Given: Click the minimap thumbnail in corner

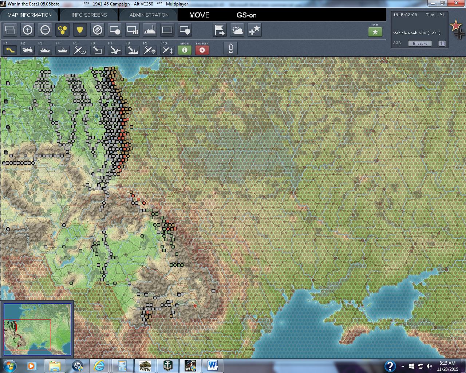Looking at the screenshot, I should pyautogui.click(x=37, y=329).
